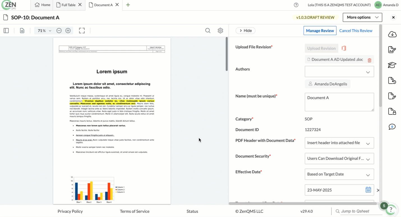Click Cancel This Review link

pos(356,31)
